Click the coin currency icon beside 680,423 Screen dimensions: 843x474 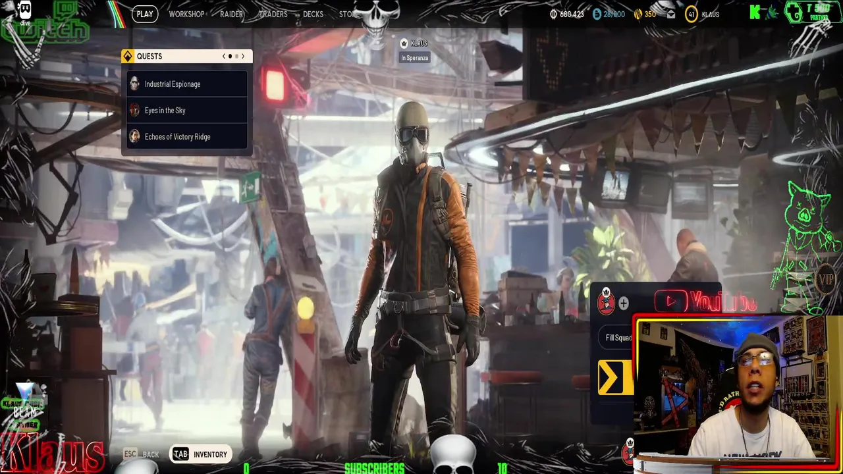click(553, 14)
